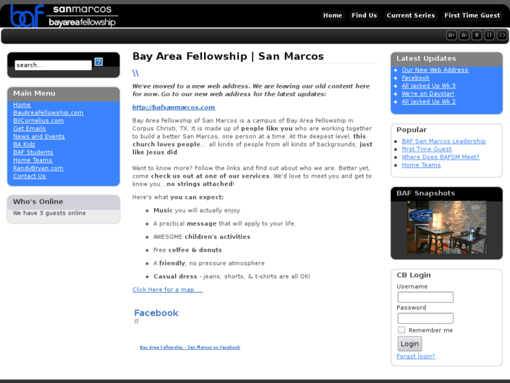Open BilCornelius.com menu link

(39, 121)
